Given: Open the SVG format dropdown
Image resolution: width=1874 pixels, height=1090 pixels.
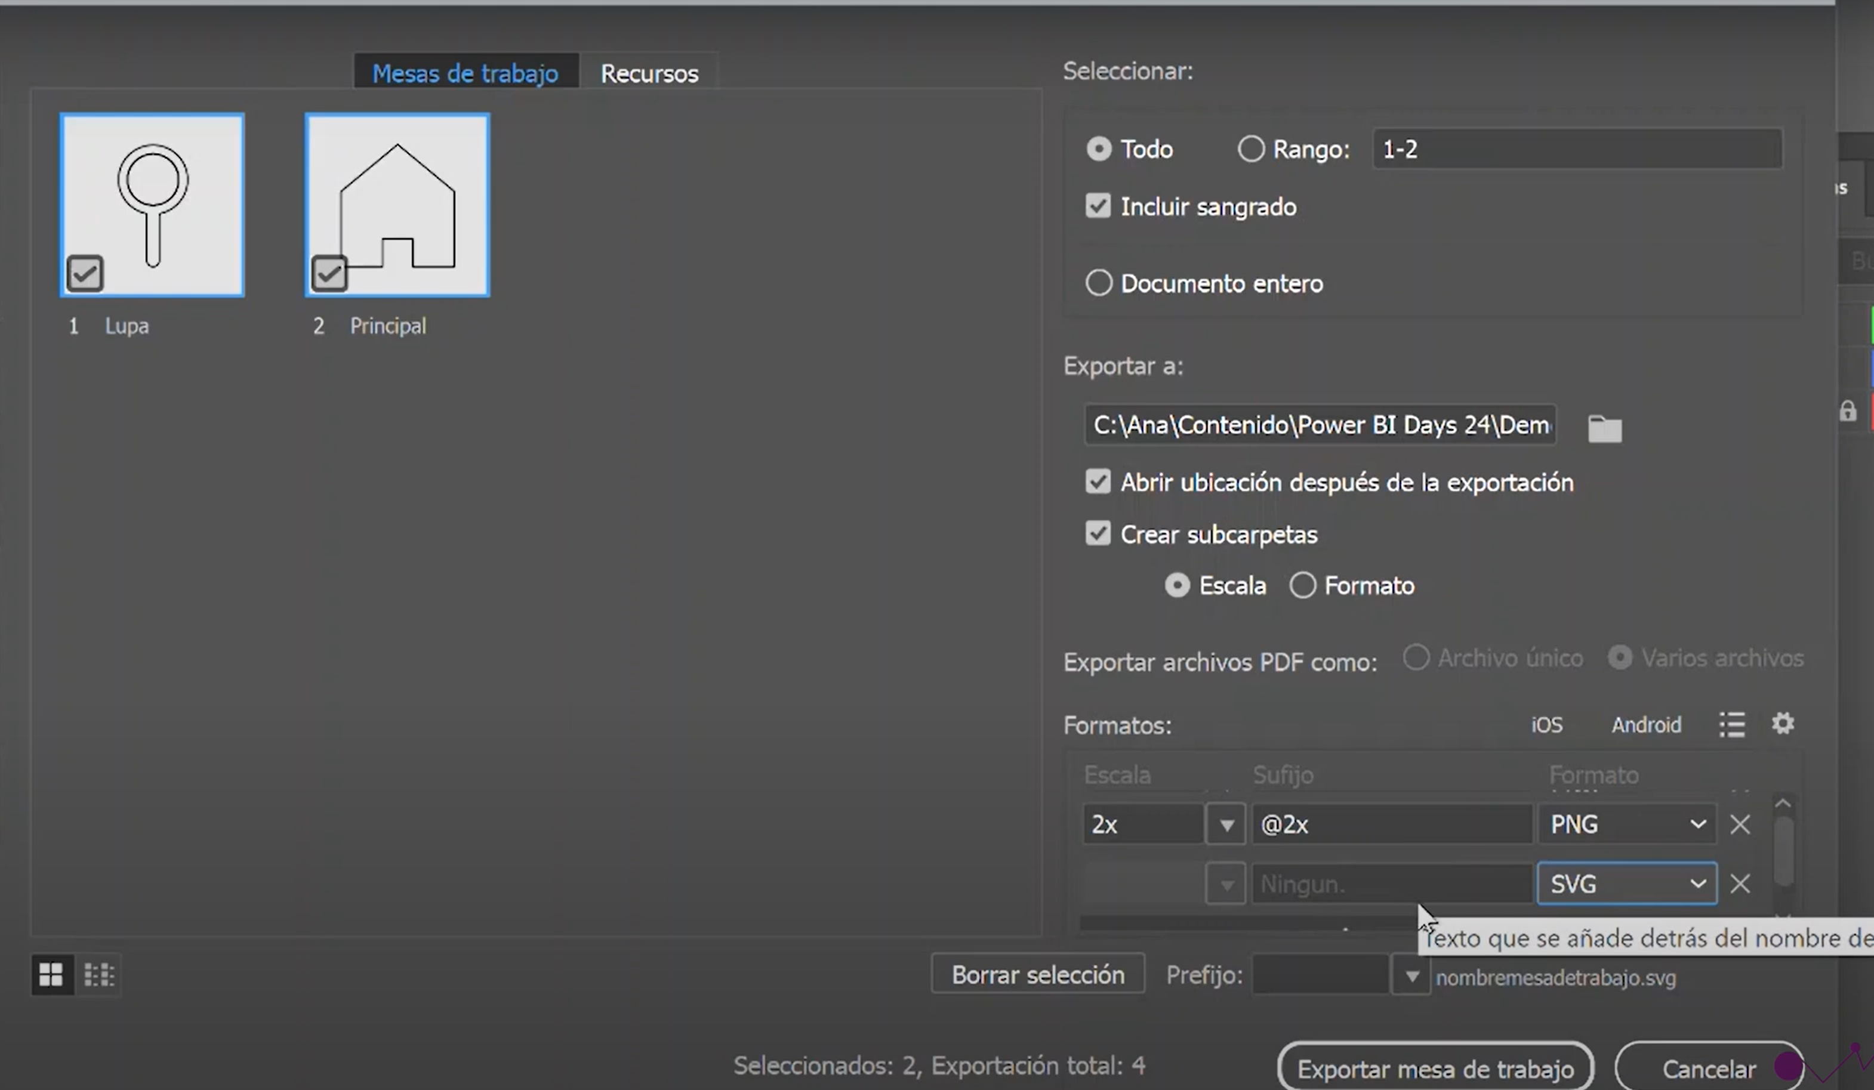Looking at the screenshot, I should point(1627,884).
